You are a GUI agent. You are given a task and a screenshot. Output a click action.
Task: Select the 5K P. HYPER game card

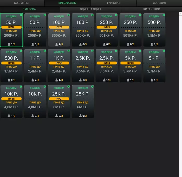point(131,66)
